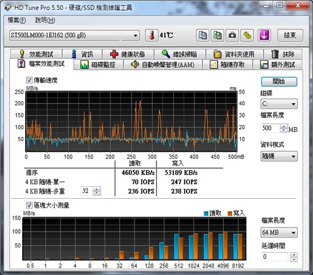Viewport: 313px width, 275px height.
Task: Click the 開始 start button
Action: click(x=279, y=81)
